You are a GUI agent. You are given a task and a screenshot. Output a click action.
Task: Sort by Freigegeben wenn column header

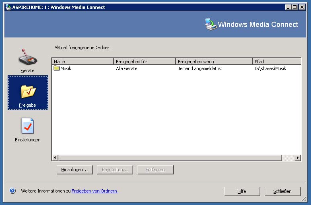click(x=214, y=61)
